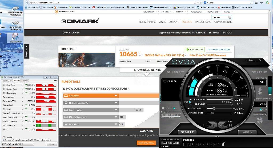Click the thermometer icon under GPU Temp
This screenshot has width=273, height=148.
260,91
